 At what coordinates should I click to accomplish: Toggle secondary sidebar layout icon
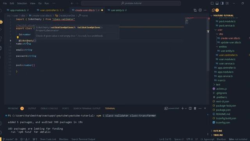pyautogui.click(x=222, y=3)
